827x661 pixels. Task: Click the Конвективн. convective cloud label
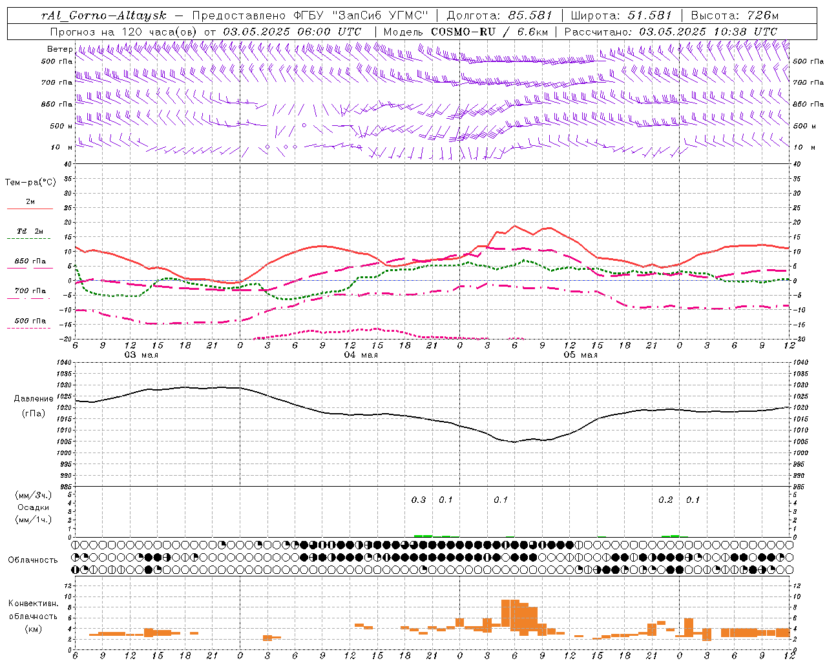point(34,604)
